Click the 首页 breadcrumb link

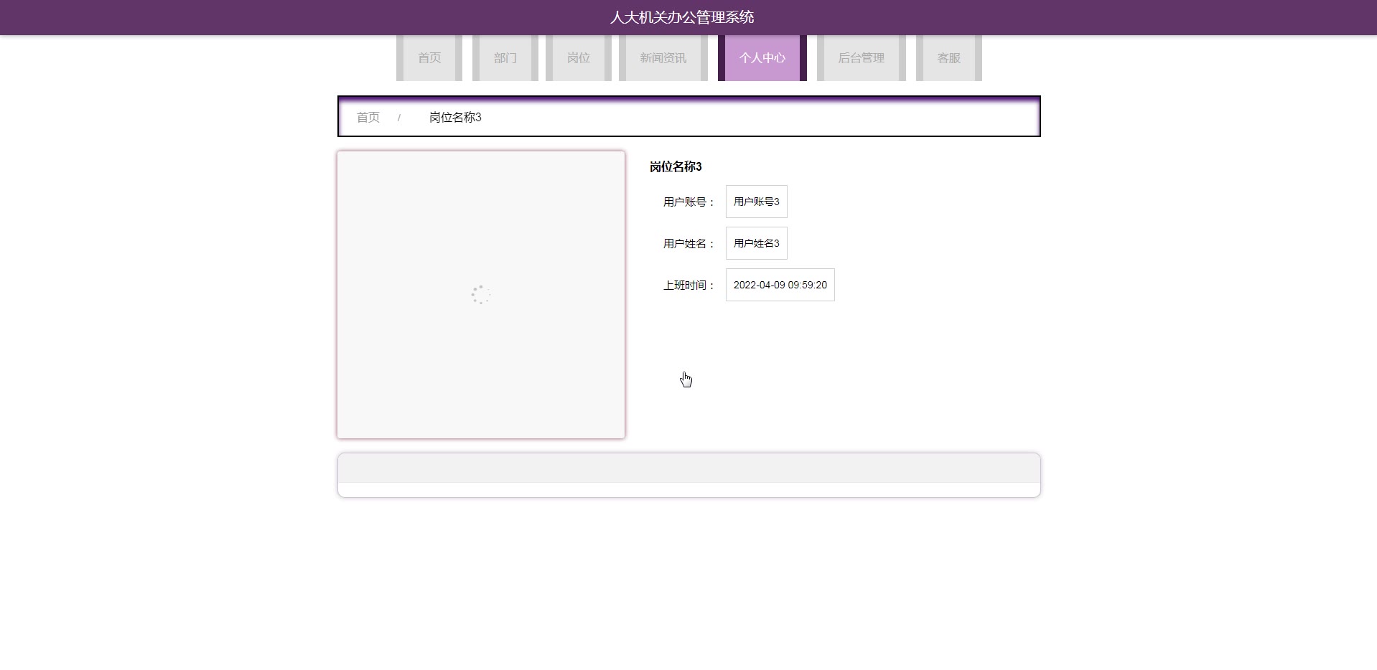tap(368, 117)
